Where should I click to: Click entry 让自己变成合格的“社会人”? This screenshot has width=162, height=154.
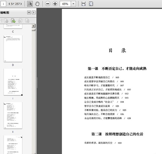pos(104,102)
